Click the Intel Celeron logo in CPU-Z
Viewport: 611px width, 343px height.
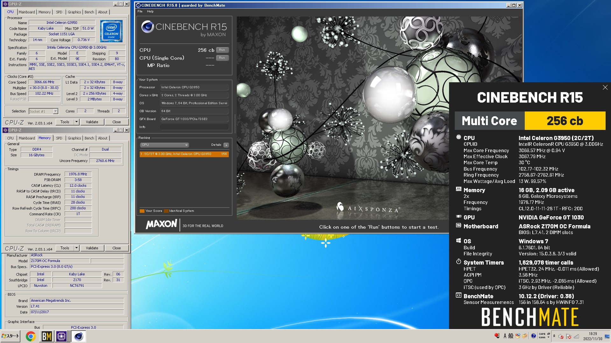click(x=111, y=31)
